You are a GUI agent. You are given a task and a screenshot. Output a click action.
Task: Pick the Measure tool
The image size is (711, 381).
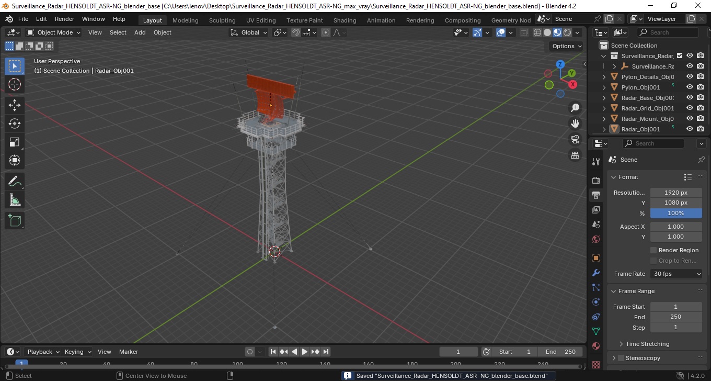pos(15,200)
